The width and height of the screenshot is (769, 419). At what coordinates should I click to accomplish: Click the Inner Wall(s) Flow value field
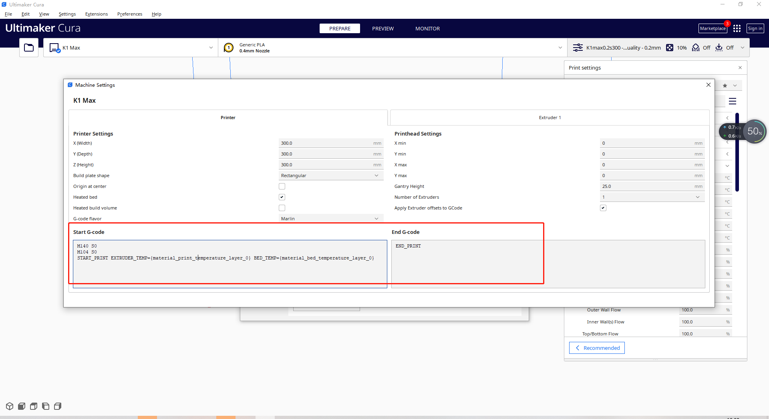(706, 322)
